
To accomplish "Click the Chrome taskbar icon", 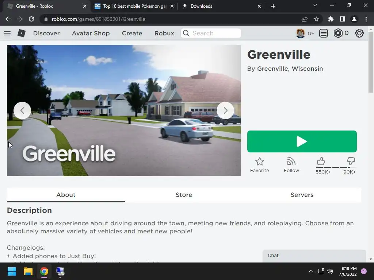I will (44, 271).
